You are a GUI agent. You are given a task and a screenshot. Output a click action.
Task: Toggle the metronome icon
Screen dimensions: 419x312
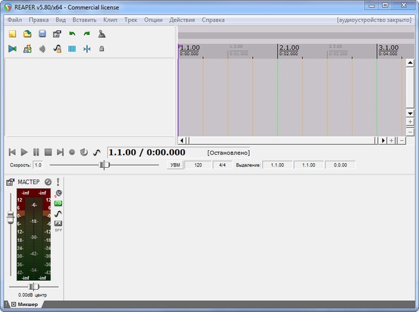[x=101, y=33]
